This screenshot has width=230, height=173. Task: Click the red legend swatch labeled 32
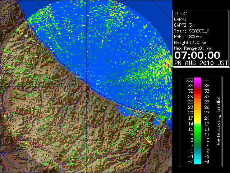click(x=198, y=91)
